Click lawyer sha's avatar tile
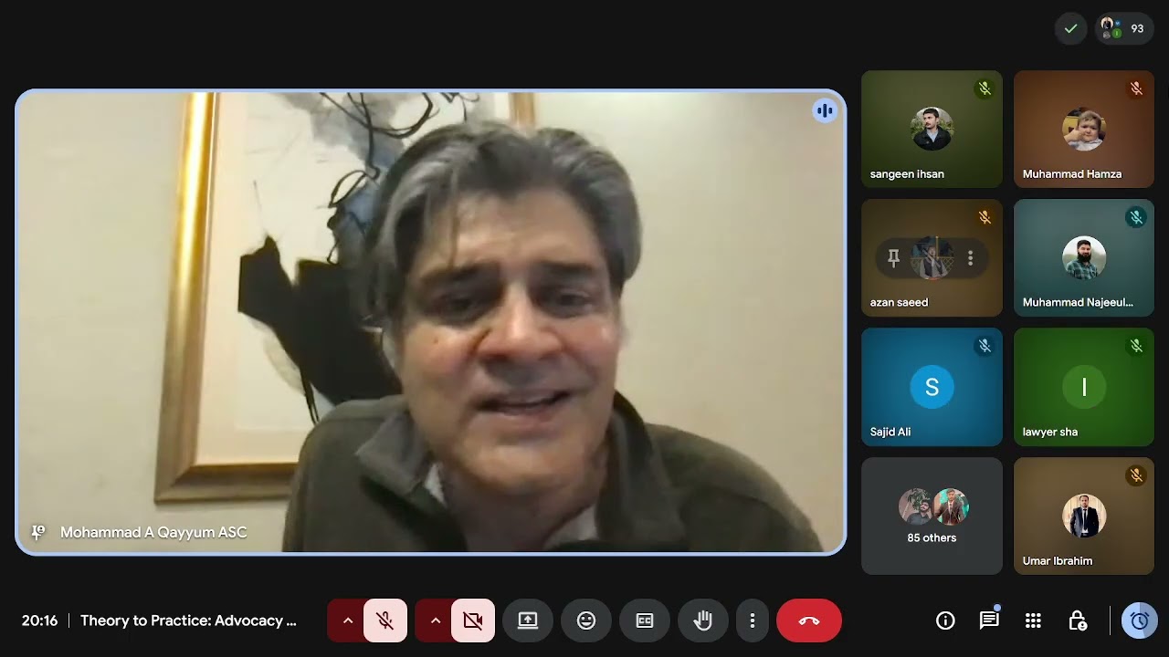This screenshot has height=657, width=1169. click(1083, 387)
